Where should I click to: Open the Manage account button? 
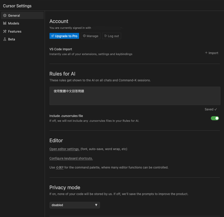click(x=91, y=36)
